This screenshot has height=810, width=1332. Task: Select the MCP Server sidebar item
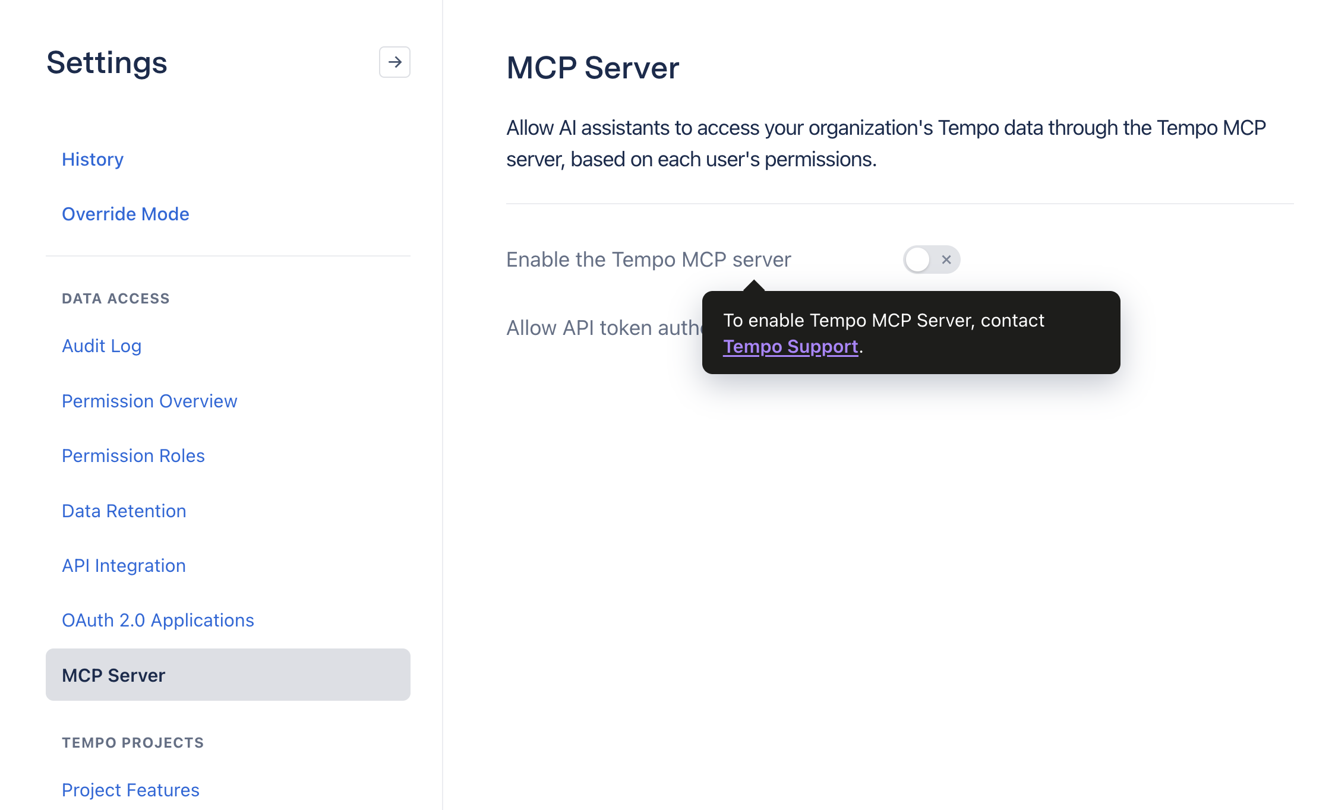(228, 675)
